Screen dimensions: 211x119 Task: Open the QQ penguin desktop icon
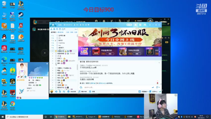[4, 38]
